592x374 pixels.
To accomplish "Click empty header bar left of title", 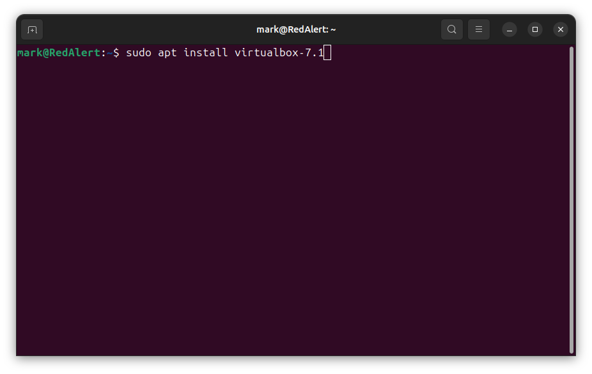I will (x=147, y=29).
